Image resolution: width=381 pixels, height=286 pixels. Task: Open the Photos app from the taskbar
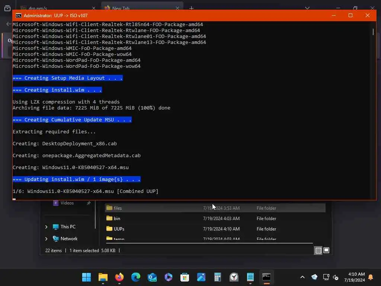(201, 277)
